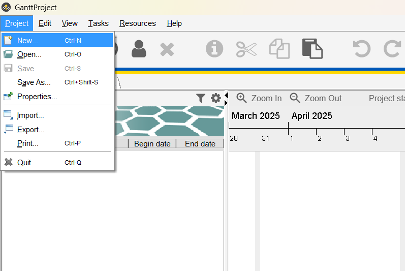Click the Open folder icon in menu
The image size is (405, 271).
coord(8,54)
